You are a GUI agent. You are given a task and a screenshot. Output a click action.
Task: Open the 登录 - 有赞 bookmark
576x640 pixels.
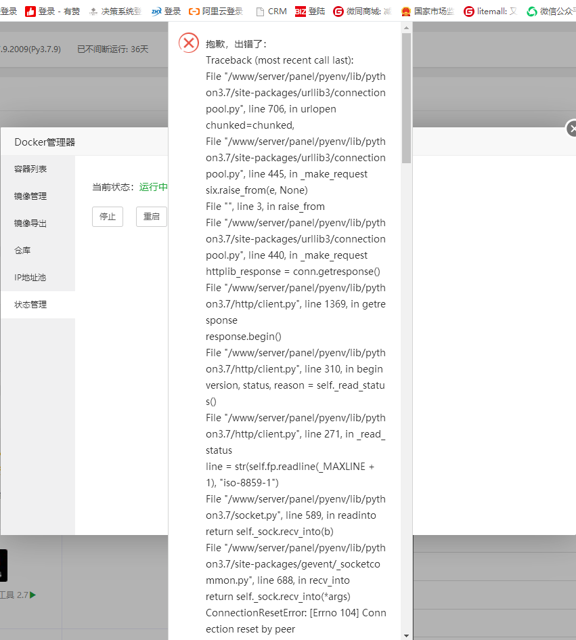[52, 12]
